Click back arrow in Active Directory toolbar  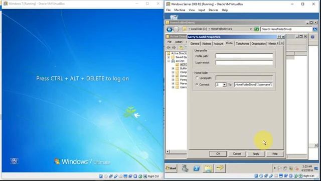point(169,48)
